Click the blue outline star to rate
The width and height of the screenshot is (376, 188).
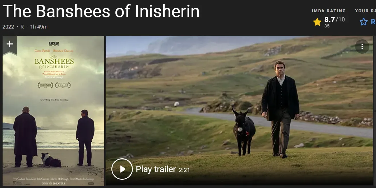coord(364,22)
